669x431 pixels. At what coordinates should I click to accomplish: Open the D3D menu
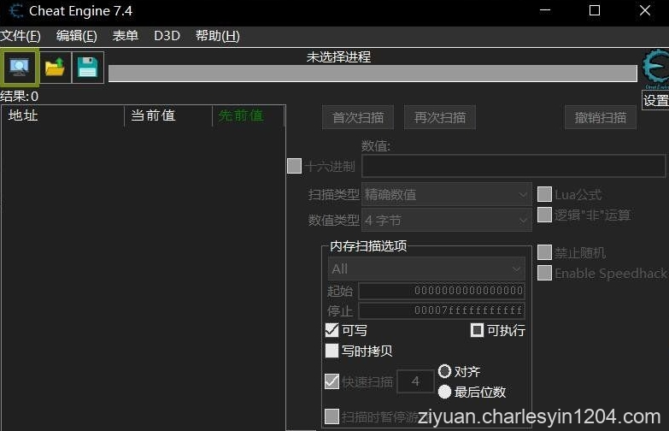167,36
